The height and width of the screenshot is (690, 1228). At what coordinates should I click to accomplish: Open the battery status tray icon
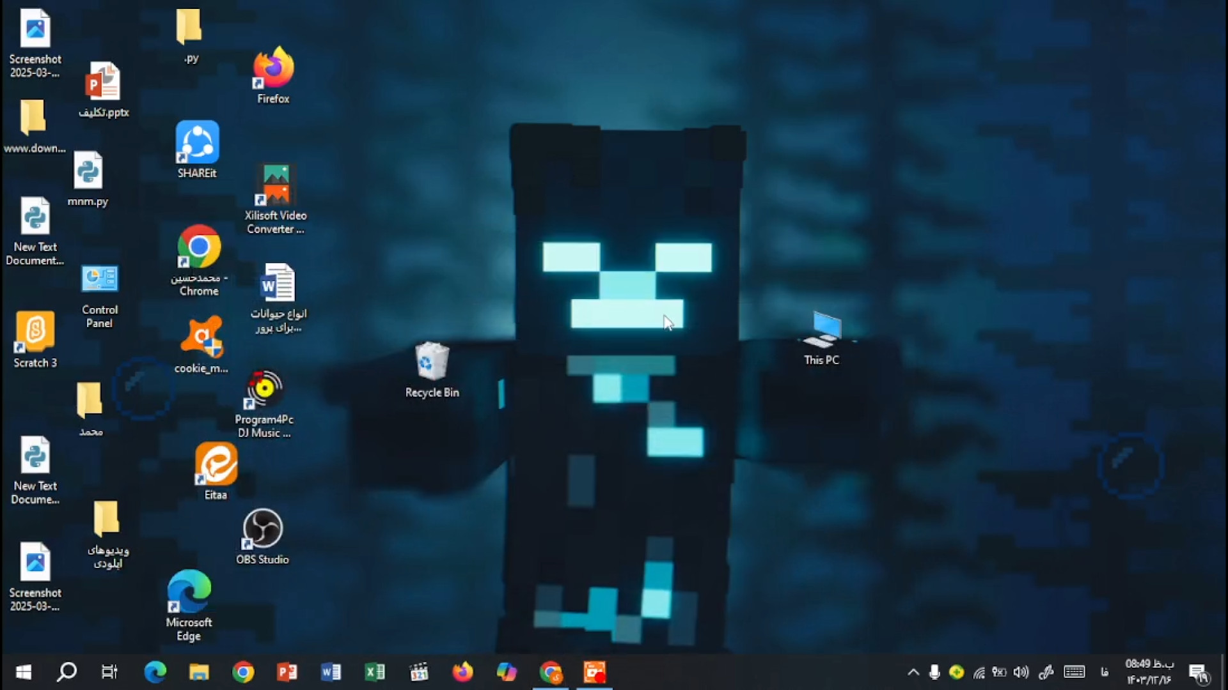[1000, 672]
